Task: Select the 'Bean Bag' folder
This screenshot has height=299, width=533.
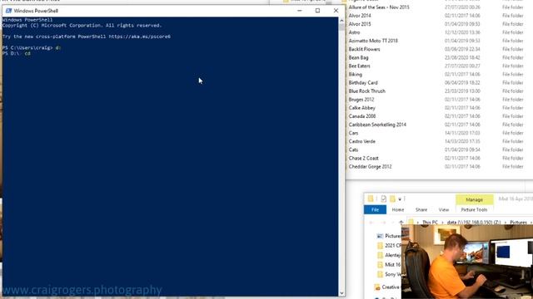Action: pyautogui.click(x=358, y=57)
